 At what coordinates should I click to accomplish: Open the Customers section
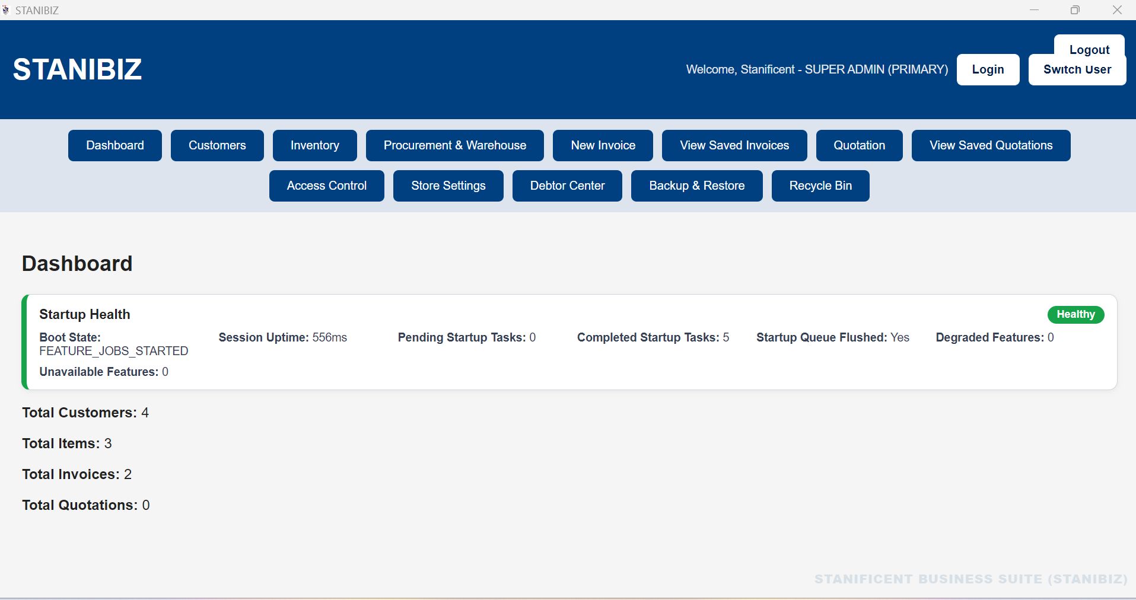point(217,145)
